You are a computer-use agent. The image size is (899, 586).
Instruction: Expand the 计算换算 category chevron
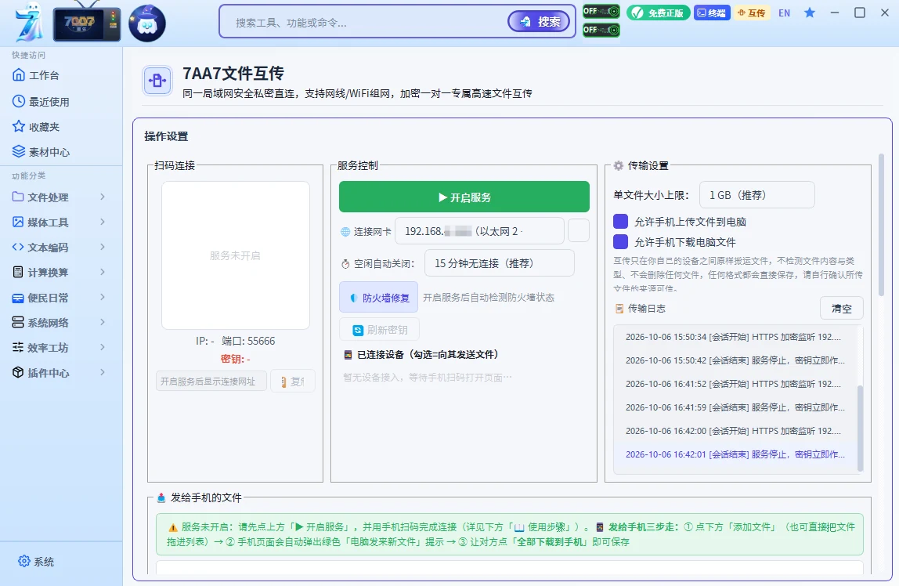tap(103, 272)
